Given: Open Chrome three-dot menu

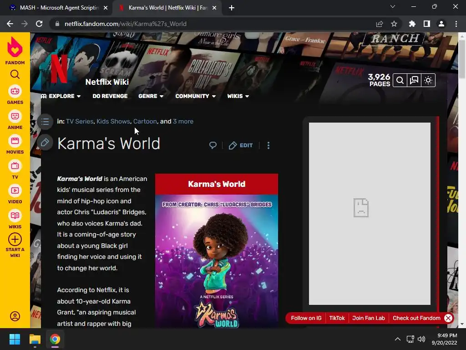Looking at the screenshot, I should coord(456,24).
